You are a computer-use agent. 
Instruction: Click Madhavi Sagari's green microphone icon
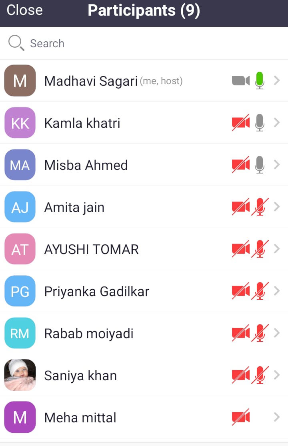(x=260, y=80)
